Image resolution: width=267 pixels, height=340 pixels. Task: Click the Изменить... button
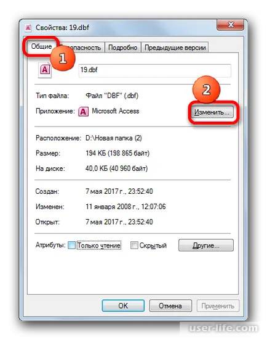(x=212, y=112)
